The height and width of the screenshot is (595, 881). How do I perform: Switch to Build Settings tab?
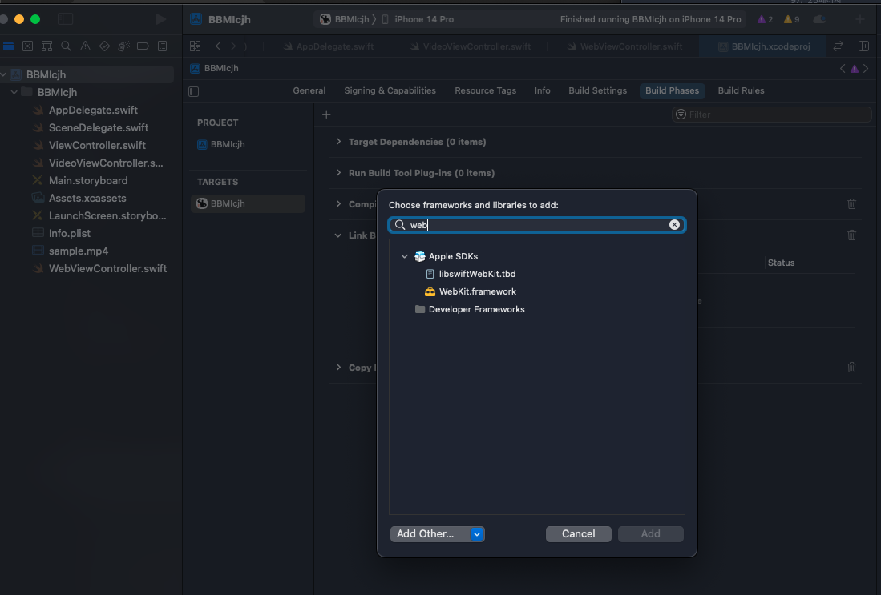pos(598,90)
